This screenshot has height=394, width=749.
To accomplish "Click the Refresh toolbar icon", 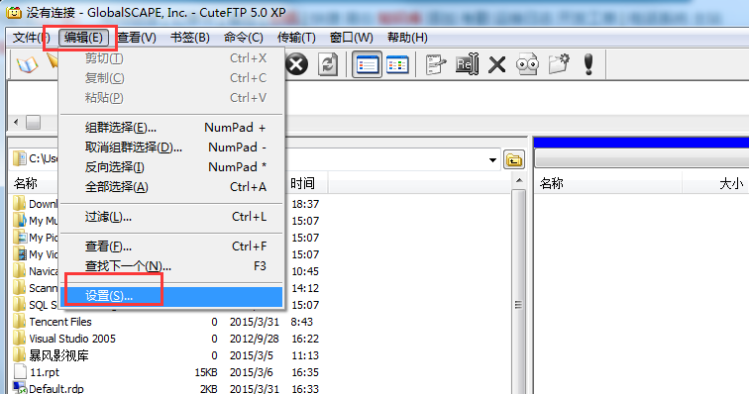I will click(x=328, y=64).
